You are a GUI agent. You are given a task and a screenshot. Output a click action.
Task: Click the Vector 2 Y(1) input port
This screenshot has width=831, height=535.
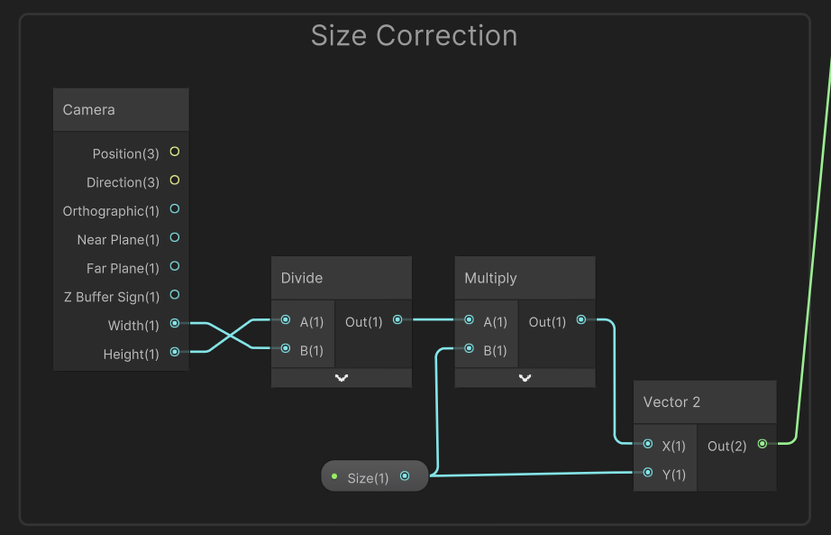[648, 473]
